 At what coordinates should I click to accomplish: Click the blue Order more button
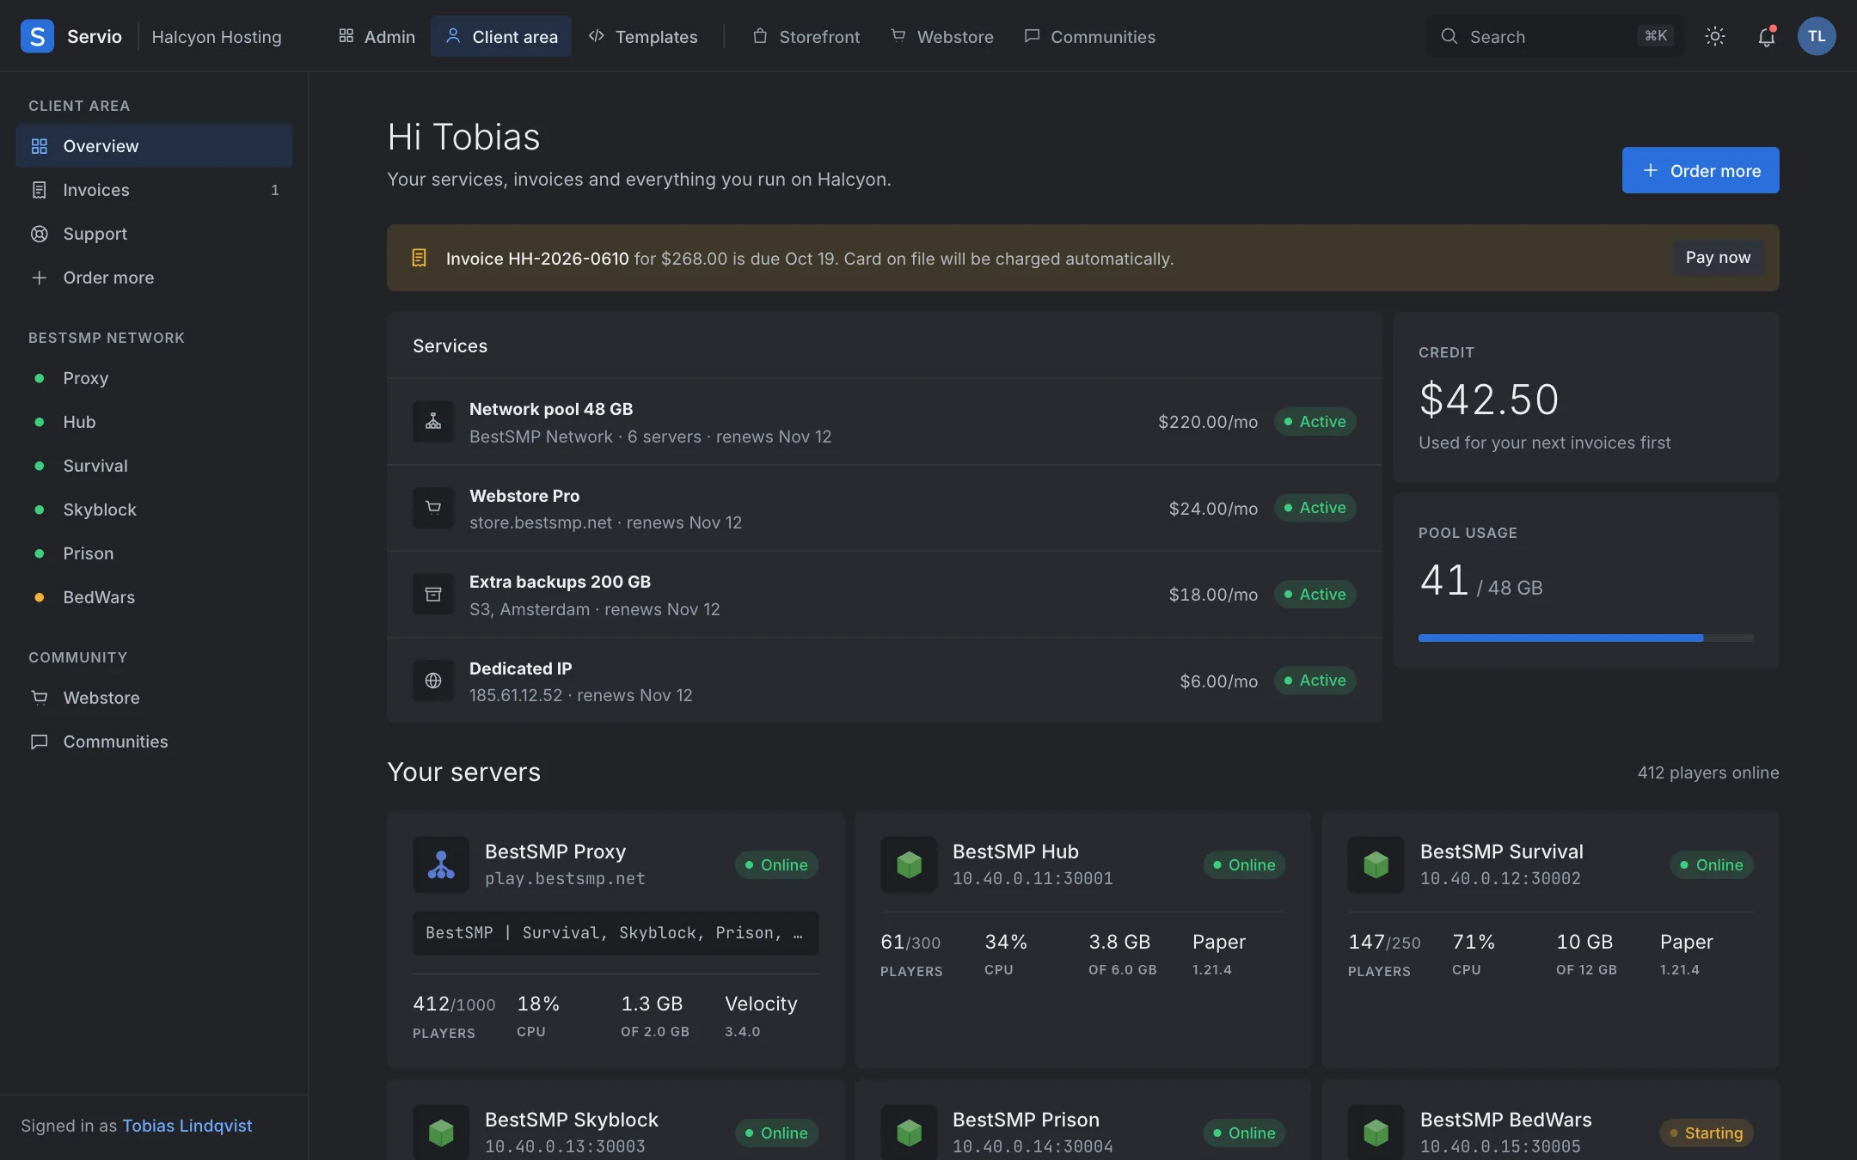[1701, 170]
